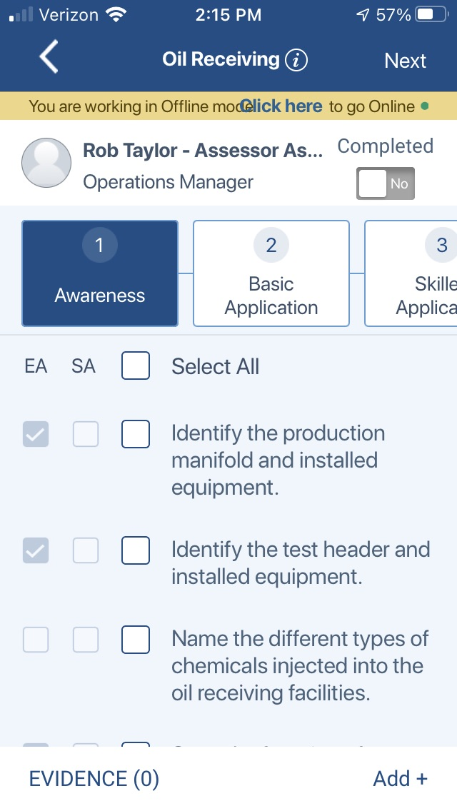This screenshot has height=811, width=457.
Task: Open the EVIDENCE (0) section
Action: [94, 778]
